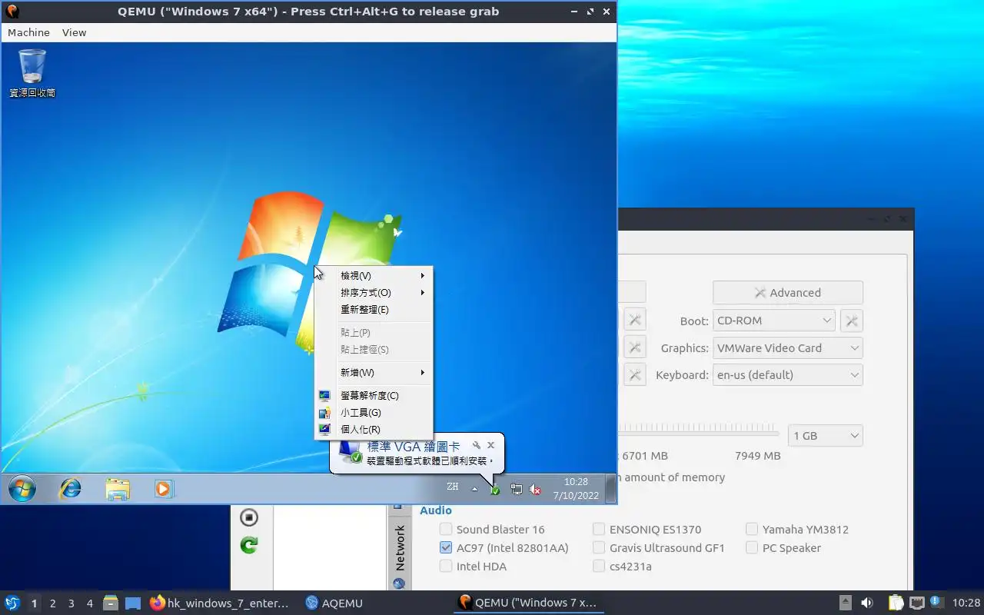Viewport: 984px width, 615px height.
Task: Open the ethernet network icon in host tray
Action: pos(916,603)
